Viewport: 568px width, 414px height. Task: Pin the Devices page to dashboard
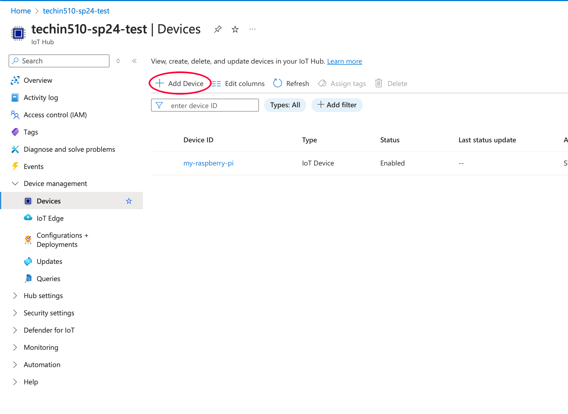[218, 29]
